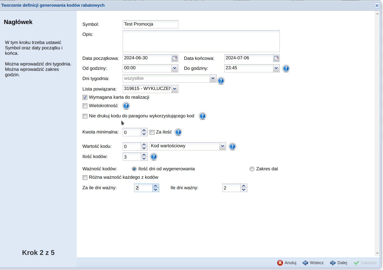Toggle Wymagana karta do realizacji checkbox
Screen dimensions: 383x270
(85, 97)
